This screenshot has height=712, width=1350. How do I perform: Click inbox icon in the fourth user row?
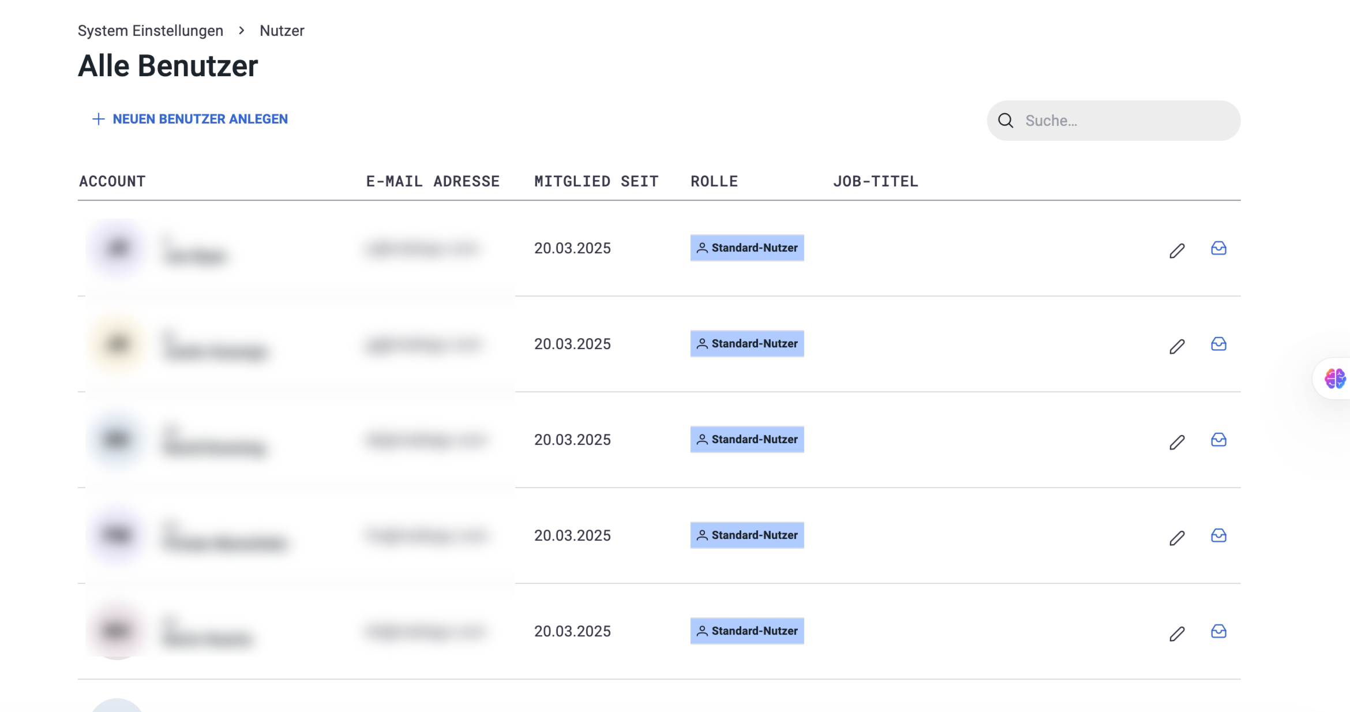tap(1218, 535)
